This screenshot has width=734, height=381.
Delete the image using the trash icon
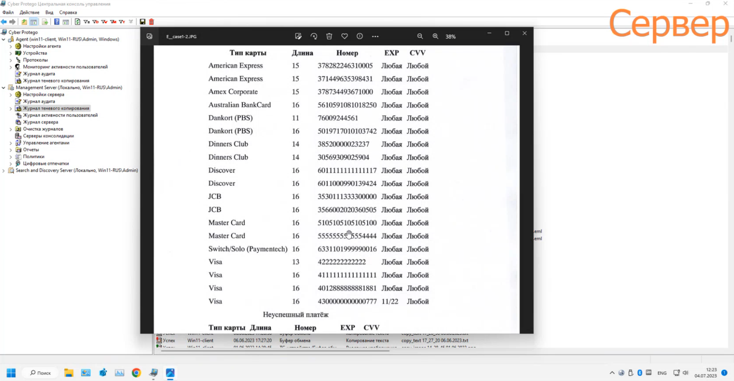coord(329,36)
